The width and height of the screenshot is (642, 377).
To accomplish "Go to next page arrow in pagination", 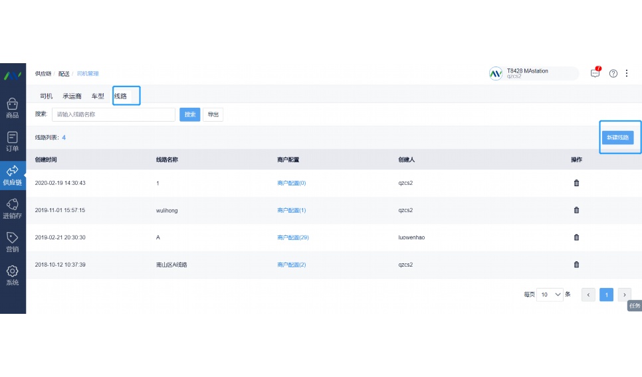I will click(x=624, y=295).
